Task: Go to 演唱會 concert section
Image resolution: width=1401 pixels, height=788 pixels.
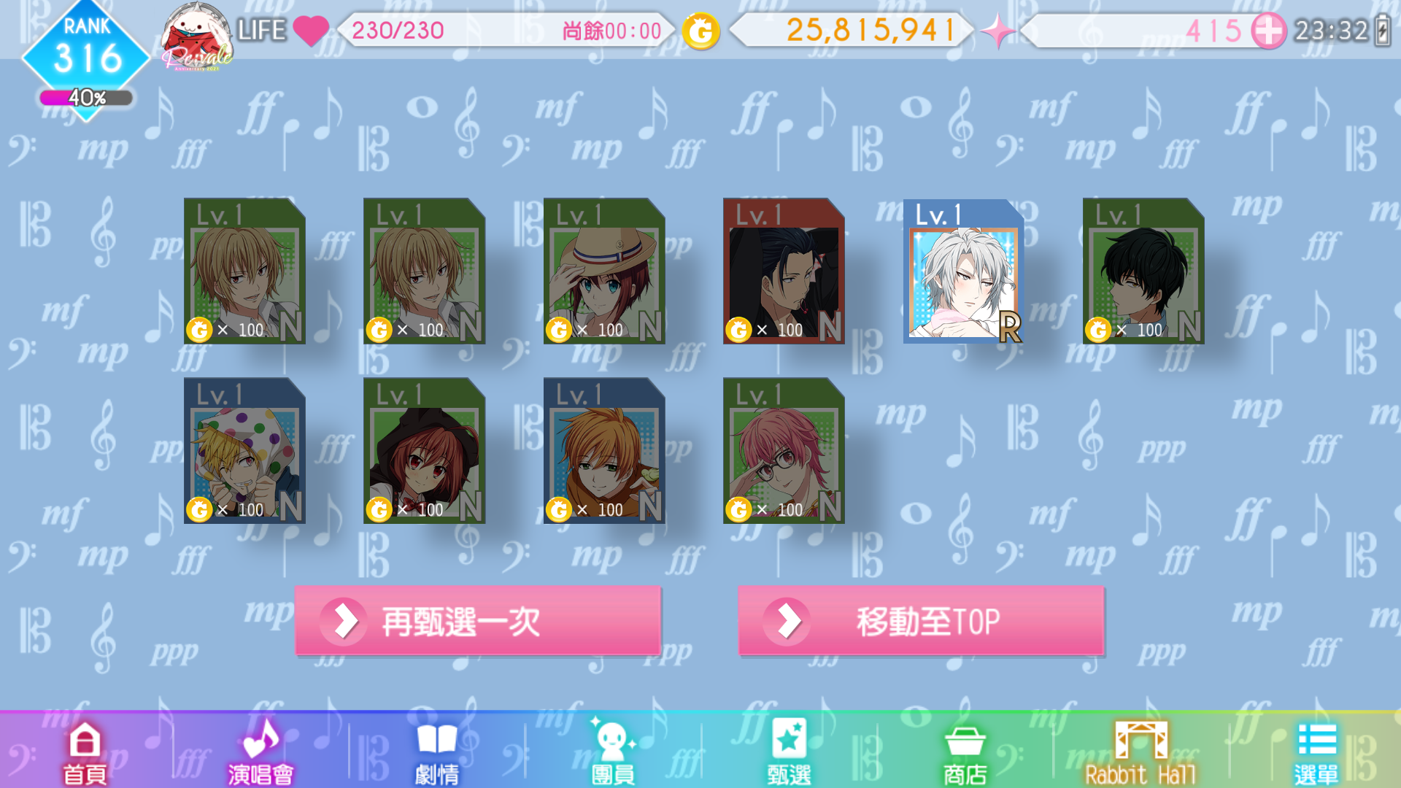Action: coord(260,752)
